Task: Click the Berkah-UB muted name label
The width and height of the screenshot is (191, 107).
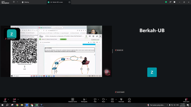Action: (119, 50)
